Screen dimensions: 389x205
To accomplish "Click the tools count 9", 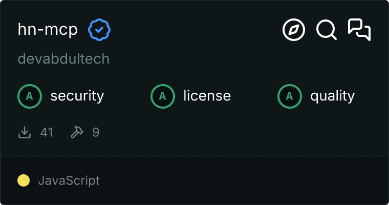I will (x=96, y=132).
